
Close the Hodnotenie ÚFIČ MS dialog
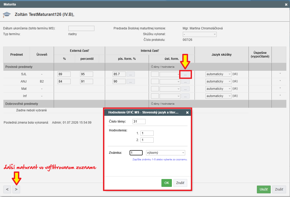pyautogui.click(x=187, y=112)
